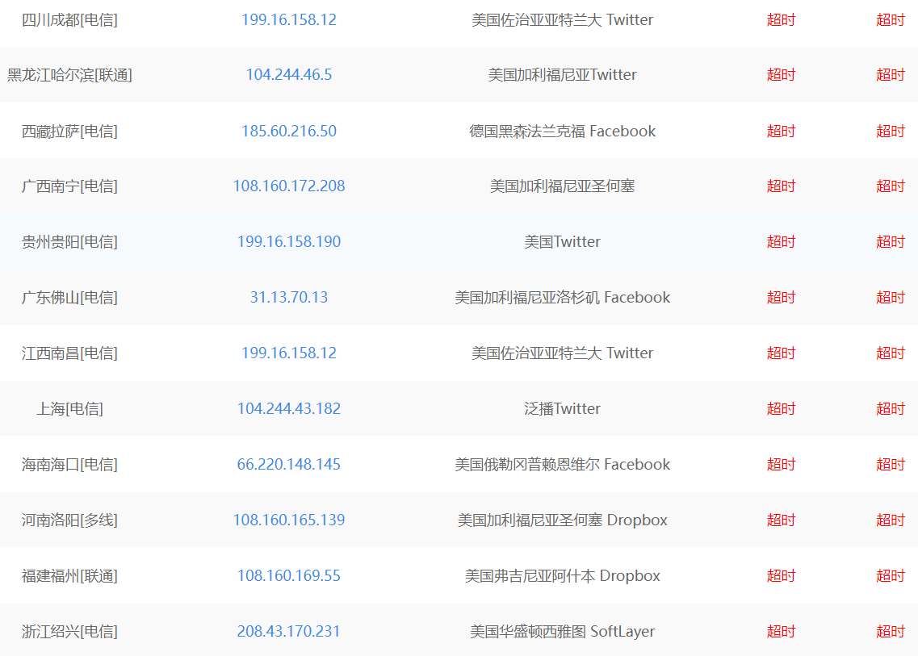
Task: Select the 美国加利福尼亚圣何塞 cell in 广西南宁 row
Action: [x=562, y=186]
